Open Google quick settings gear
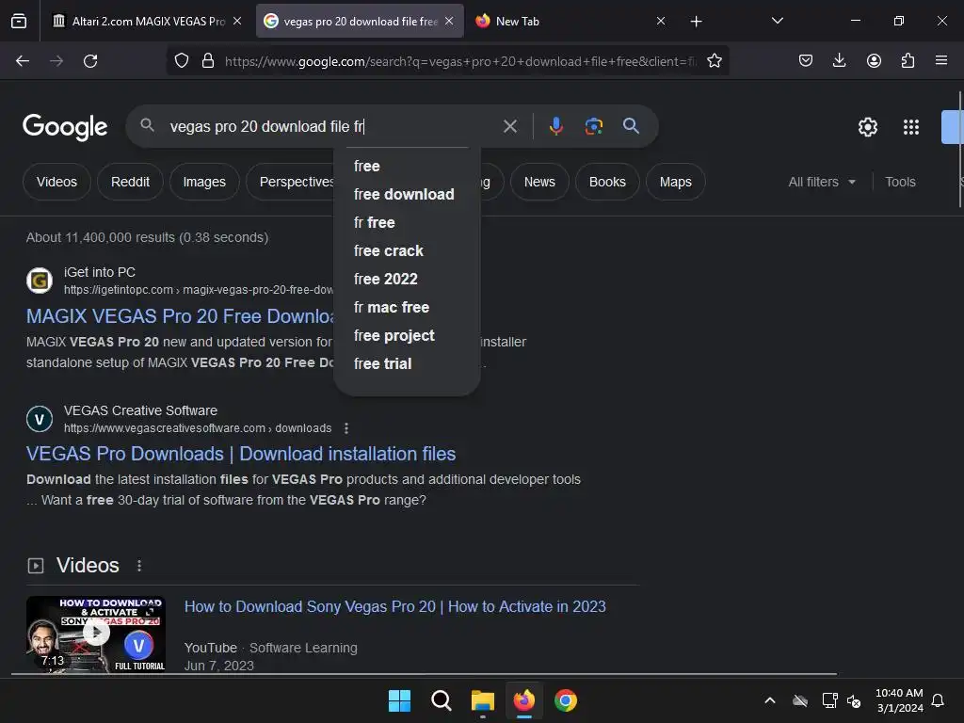 click(867, 127)
